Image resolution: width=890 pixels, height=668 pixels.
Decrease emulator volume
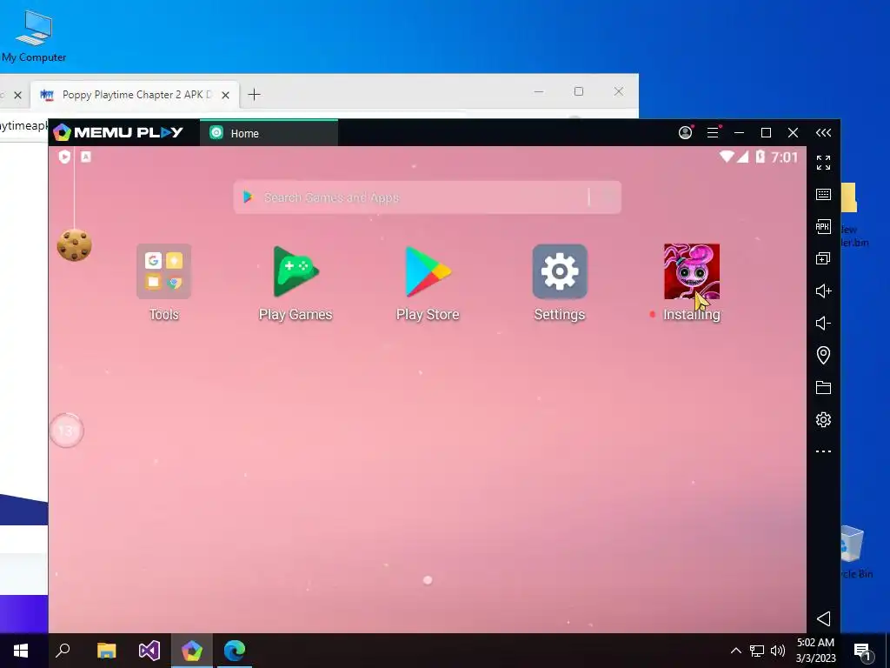pyautogui.click(x=824, y=324)
